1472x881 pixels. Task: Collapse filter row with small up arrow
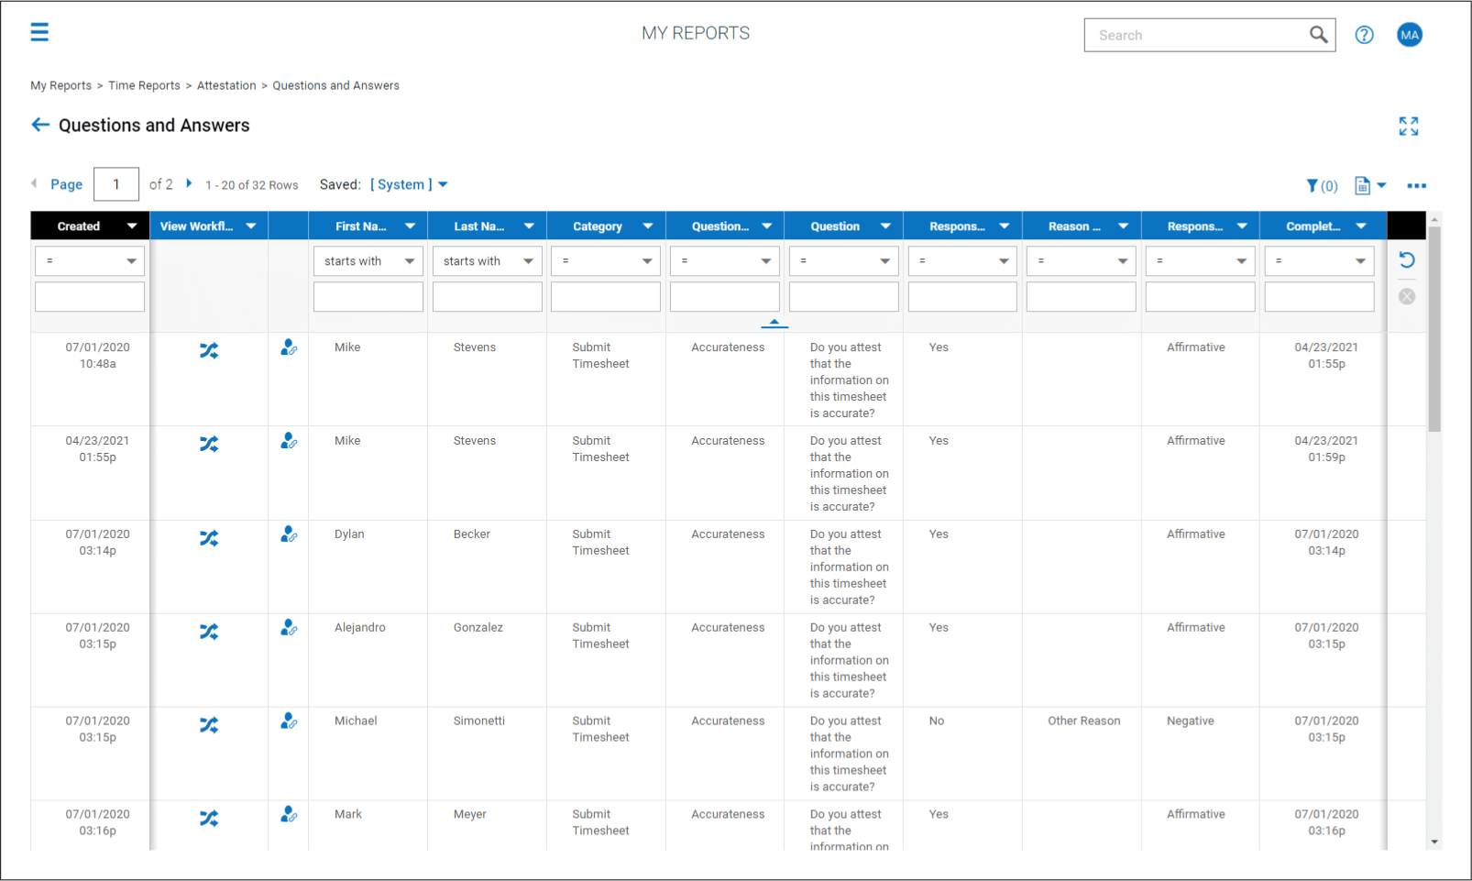point(774,323)
